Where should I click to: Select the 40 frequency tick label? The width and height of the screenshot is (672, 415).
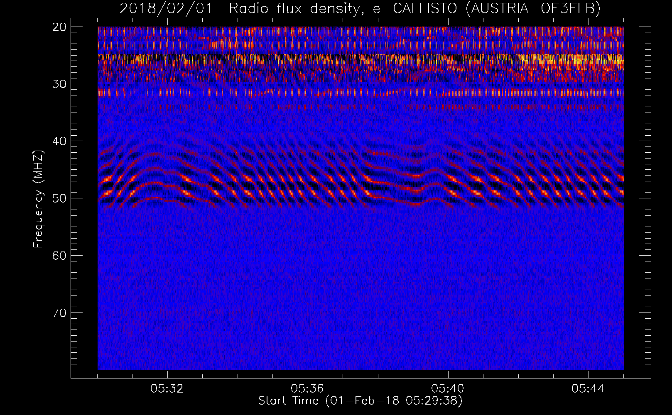click(x=60, y=141)
